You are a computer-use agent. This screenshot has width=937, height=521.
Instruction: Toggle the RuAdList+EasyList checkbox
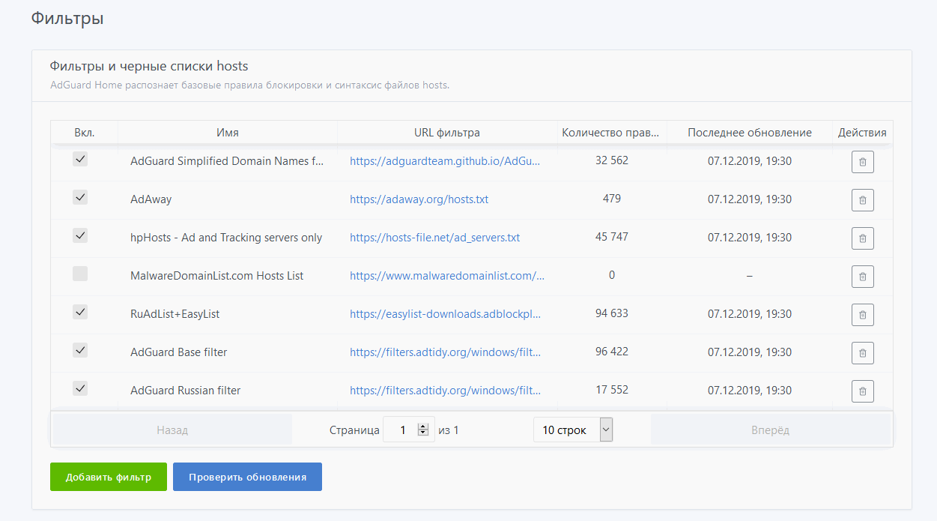click(x=80, y=312)
